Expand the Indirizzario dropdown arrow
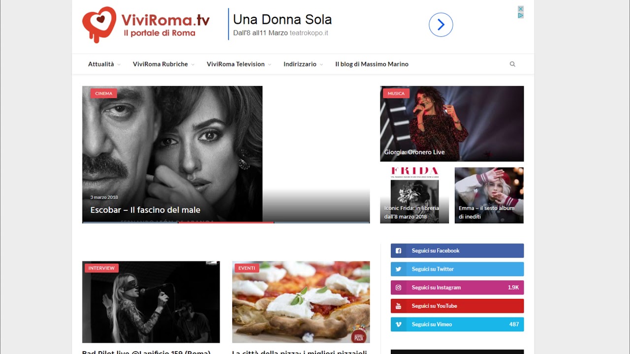 [321, 64]
